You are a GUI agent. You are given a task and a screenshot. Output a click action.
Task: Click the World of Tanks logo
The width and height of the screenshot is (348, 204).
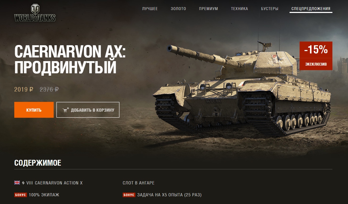tap(35, 13)
